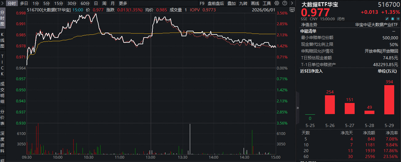The image size is (401, 162).
Task: Switch to the 多日 tab
Action: coord(24,3)
